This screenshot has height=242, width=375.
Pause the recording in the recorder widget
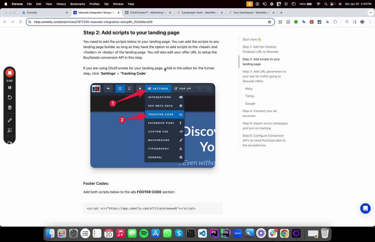(x=10, y=87)
